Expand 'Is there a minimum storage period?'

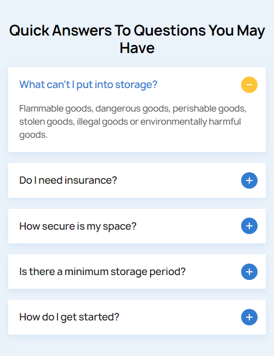102,272
